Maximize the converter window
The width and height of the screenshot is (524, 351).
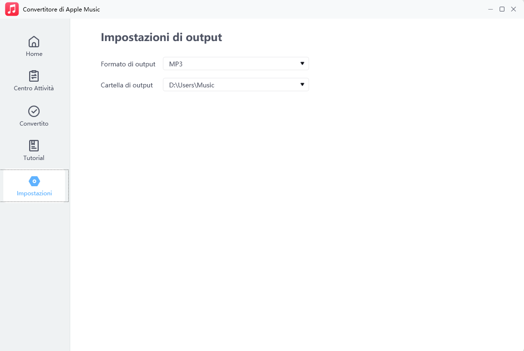click(502, 9)
